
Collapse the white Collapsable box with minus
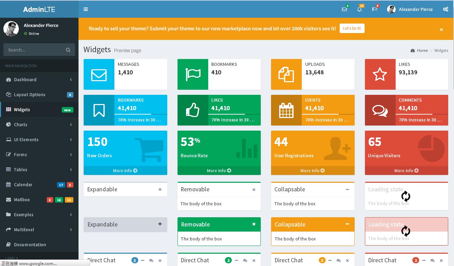347,189
